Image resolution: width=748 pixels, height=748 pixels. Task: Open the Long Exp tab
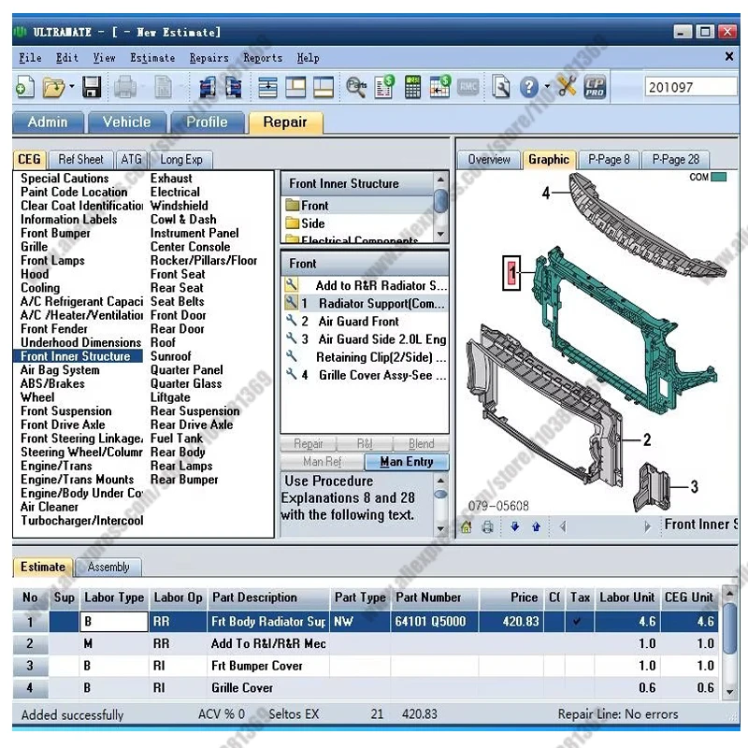(181, 159)
